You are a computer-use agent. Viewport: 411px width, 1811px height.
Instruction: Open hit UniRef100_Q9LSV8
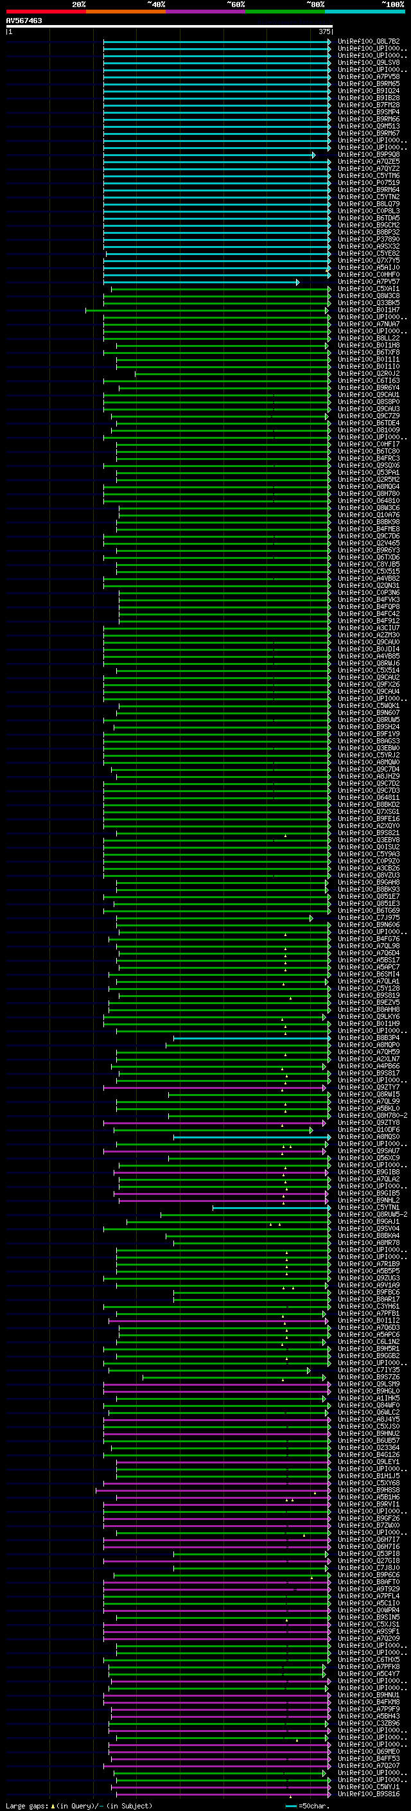click(x=369, y=62)
